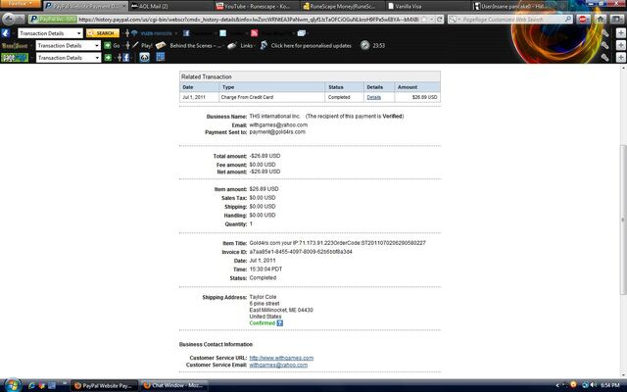The height and width of the screenshot is (392, 627).
Task: Click the panda face icon on third toolbar
Action: [x=144, y=57]
